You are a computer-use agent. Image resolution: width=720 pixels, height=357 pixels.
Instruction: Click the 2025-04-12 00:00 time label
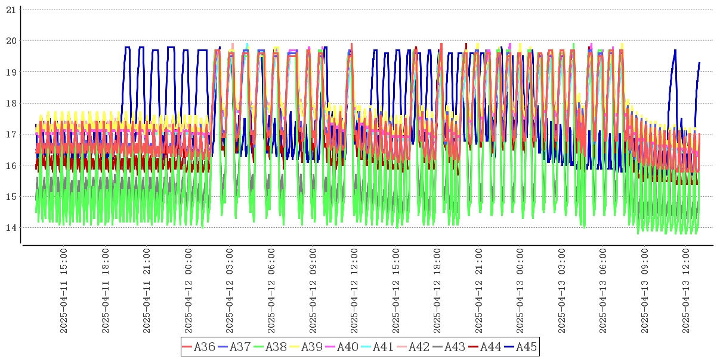click(x=189, y=291)
